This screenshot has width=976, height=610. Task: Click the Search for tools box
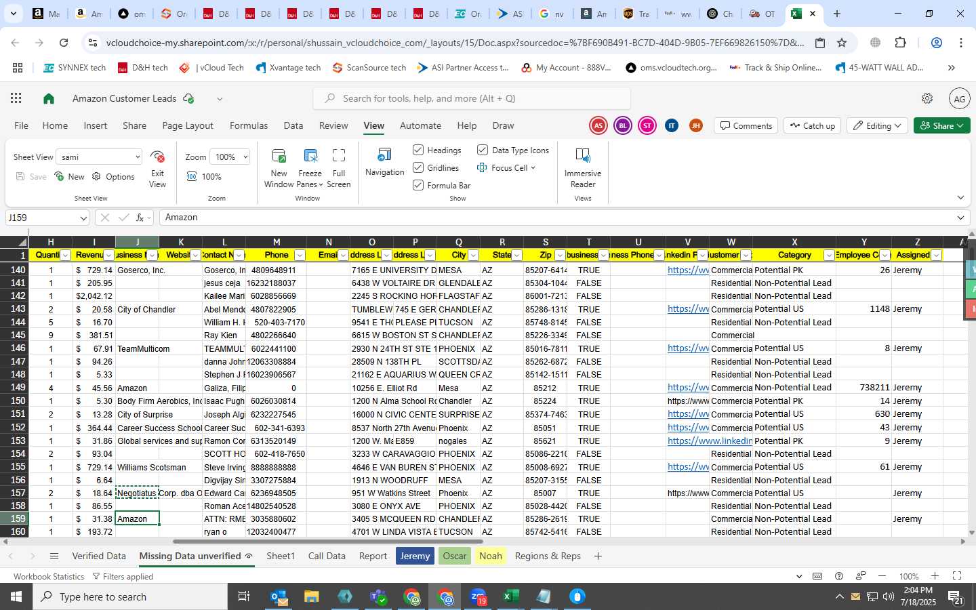(472, 99)
